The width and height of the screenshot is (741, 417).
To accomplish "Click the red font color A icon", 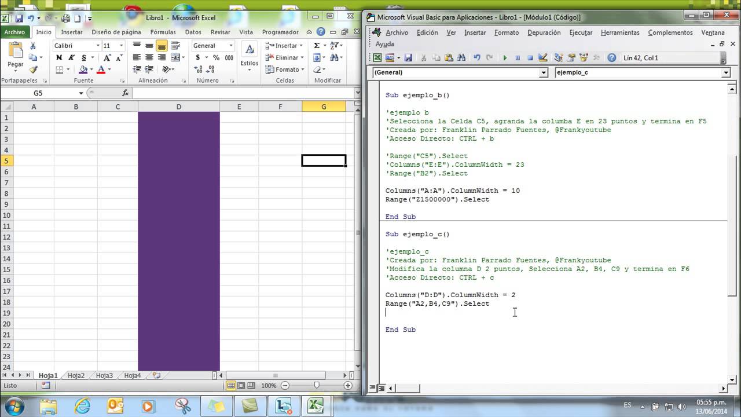I will (101, 69).
